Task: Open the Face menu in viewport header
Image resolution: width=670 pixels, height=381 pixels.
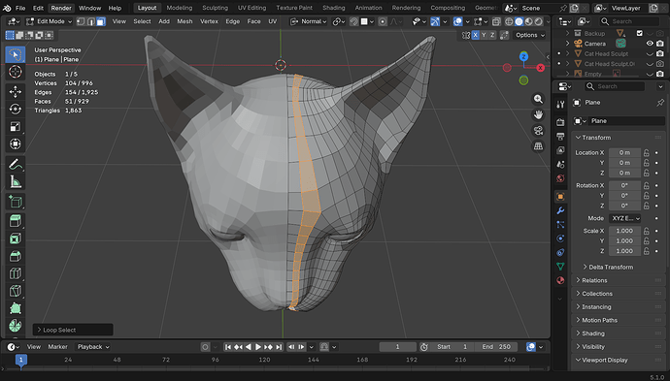Action: (253, 21)
